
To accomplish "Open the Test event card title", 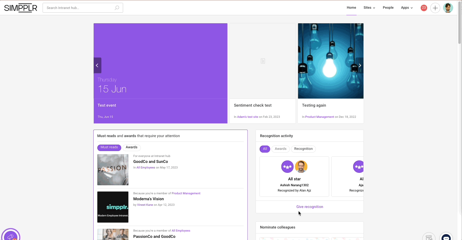I will [107, 105].
